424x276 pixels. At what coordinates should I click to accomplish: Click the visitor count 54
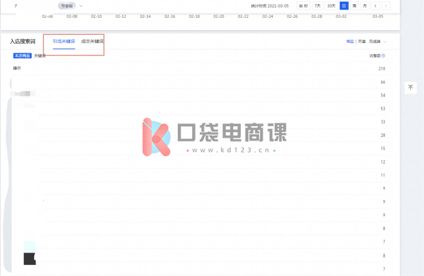click(x=383, y=95)
